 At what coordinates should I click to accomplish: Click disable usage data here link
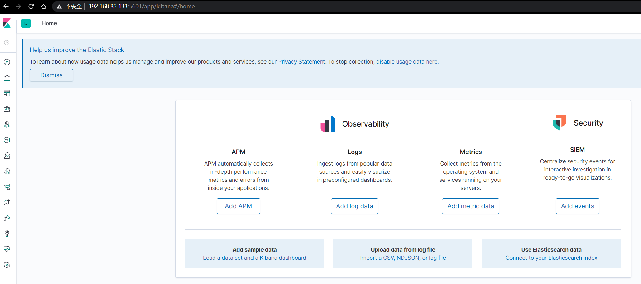[407, 62]
